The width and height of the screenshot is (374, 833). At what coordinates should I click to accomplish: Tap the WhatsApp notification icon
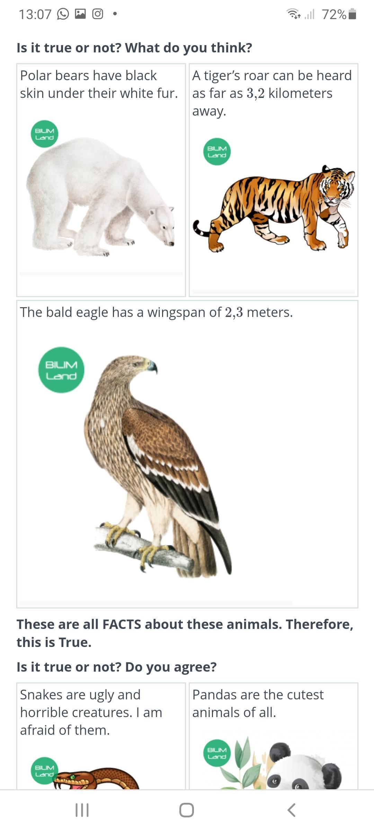pos(63,14)
